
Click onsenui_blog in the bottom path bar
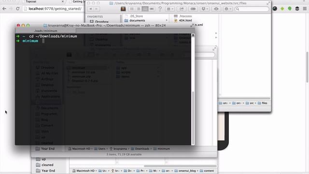pyautogui.click(x=185, y=171)
